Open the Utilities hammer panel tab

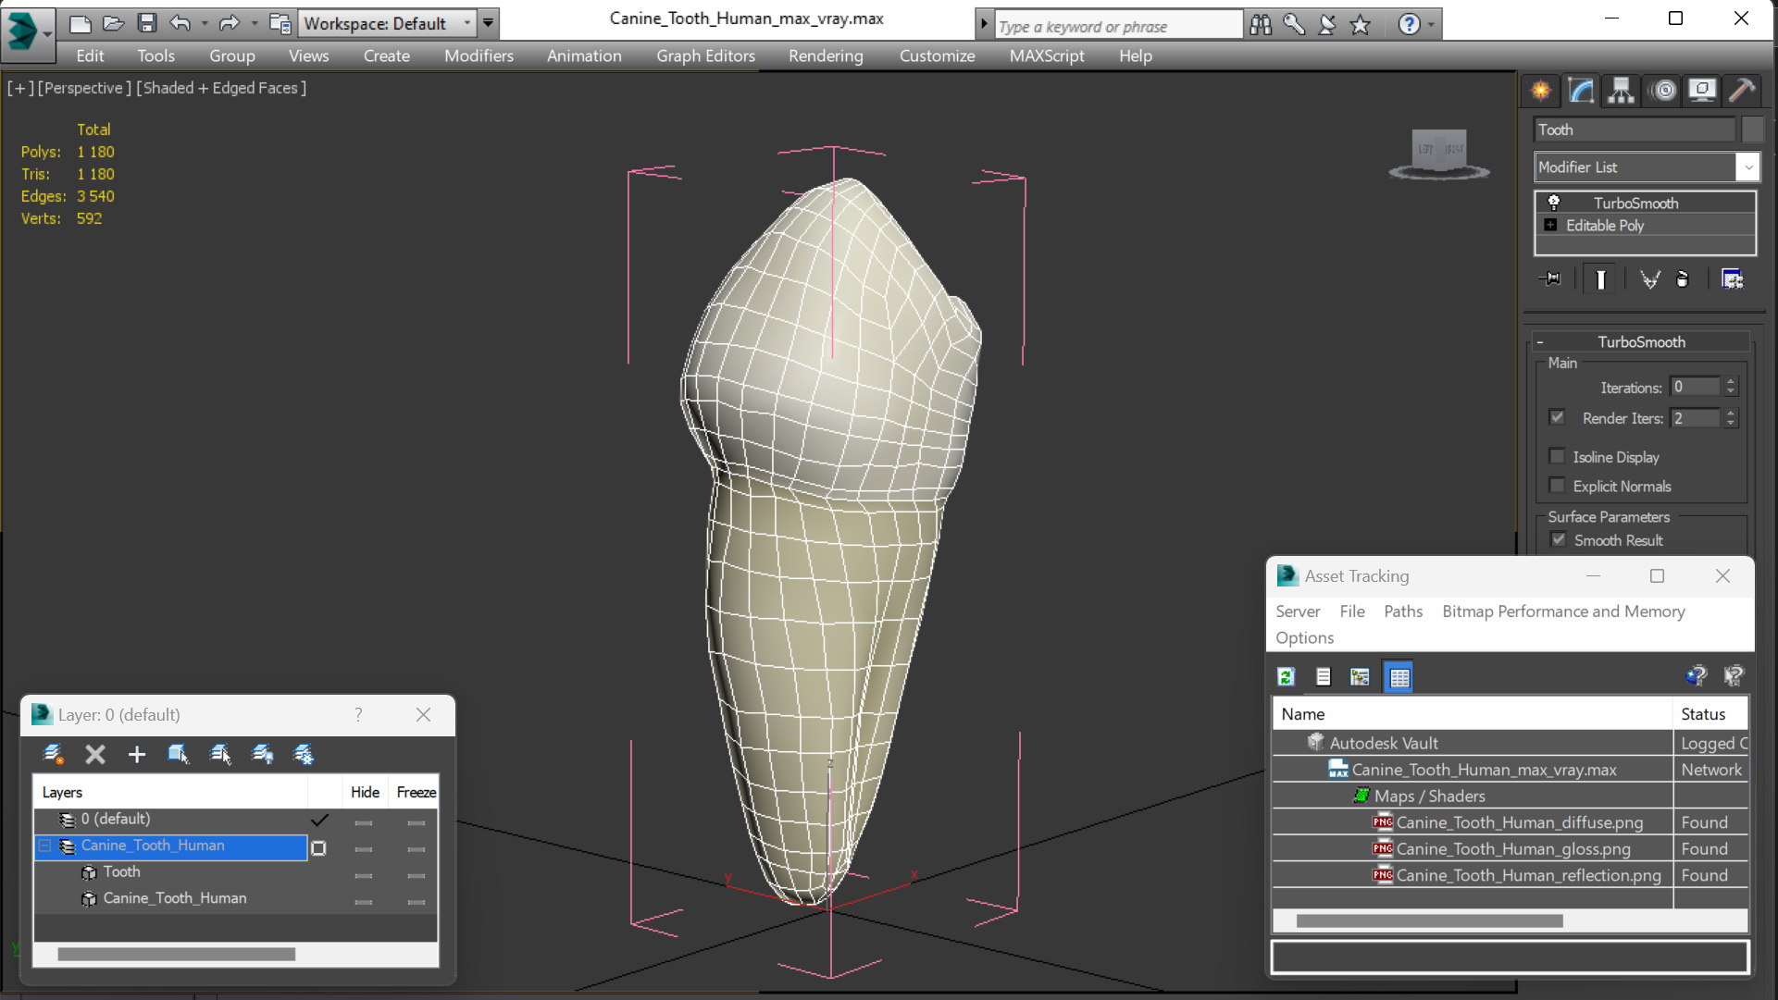pos(1742,91)
